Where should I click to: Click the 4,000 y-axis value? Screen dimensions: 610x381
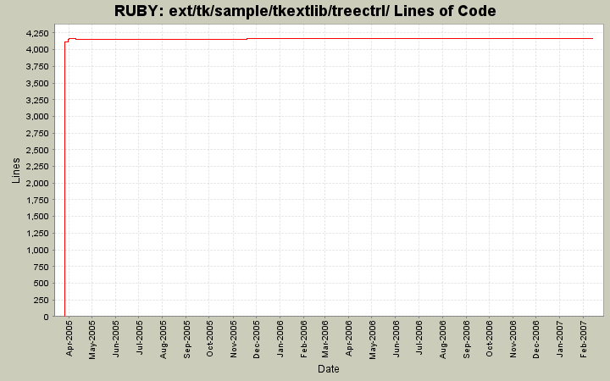click(x=37, y=50)
